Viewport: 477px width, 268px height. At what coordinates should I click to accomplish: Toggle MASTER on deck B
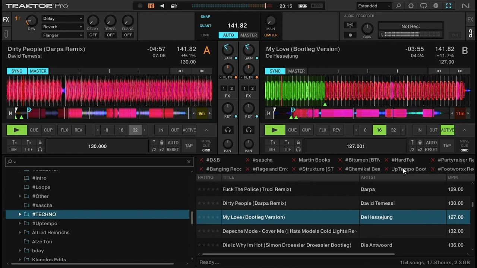click(x=296, y=71)
